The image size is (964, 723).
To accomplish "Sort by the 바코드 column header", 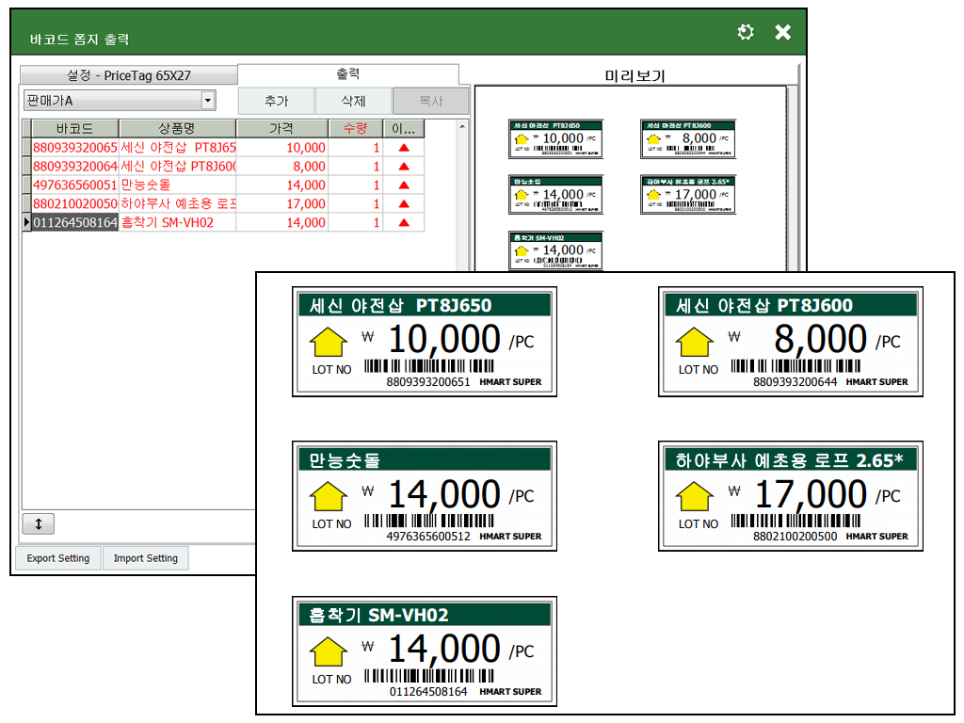I will [x=75, y=128].
